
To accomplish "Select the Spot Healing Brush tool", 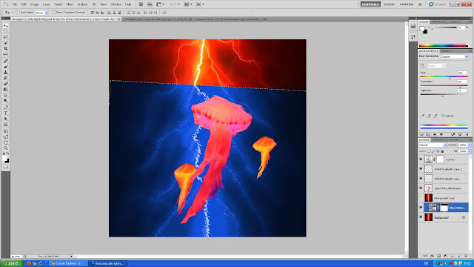I will pos(6,61).
